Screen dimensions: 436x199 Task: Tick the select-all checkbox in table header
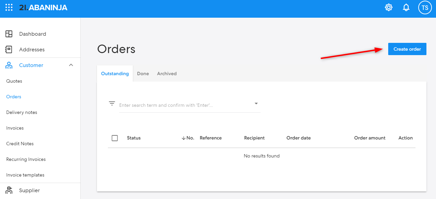click(115, 138)
